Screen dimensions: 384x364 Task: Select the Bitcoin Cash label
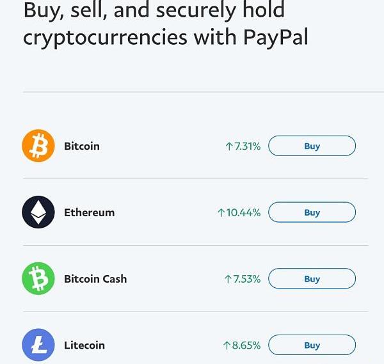95,279
